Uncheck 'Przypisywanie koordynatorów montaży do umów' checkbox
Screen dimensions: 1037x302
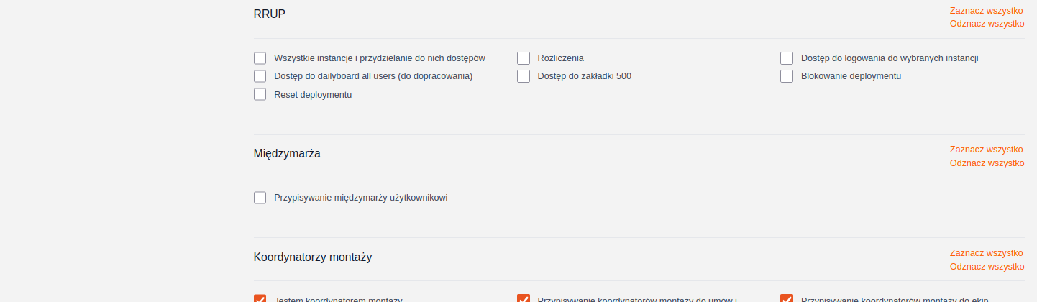(x=524, y=298)
